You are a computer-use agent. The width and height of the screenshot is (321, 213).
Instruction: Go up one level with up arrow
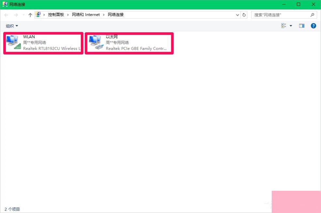point(30,15)
